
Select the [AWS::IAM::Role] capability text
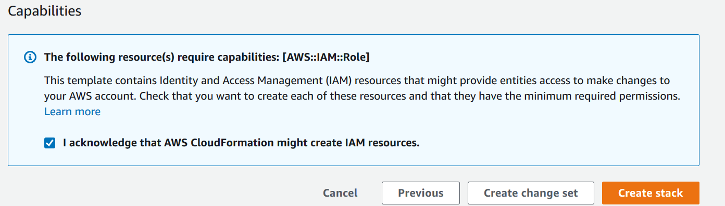tap(326, 57)
